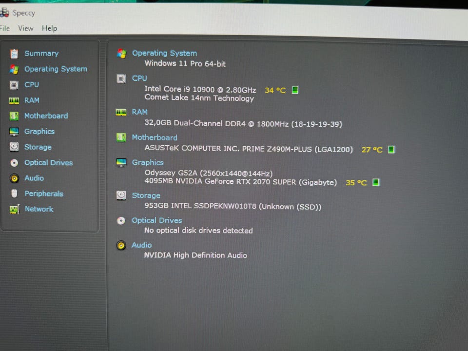Click the 34 °C CPU temperature reading

click(275, 90)
